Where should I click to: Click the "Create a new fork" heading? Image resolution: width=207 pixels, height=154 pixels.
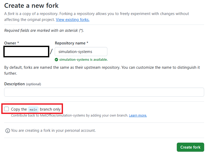point(31,5)
